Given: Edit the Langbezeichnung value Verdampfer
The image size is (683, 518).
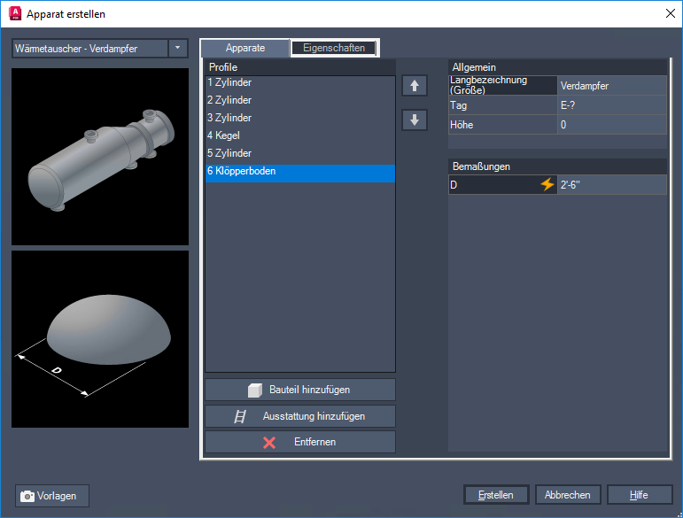Looking at the screenshot, I should [612, 86].
